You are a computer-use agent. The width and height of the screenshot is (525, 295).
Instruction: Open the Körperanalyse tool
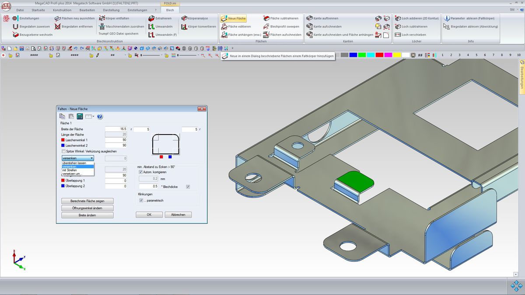(x=184, y=18)
